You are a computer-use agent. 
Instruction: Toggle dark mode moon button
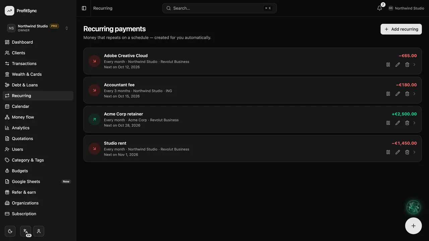click(10, 231)
